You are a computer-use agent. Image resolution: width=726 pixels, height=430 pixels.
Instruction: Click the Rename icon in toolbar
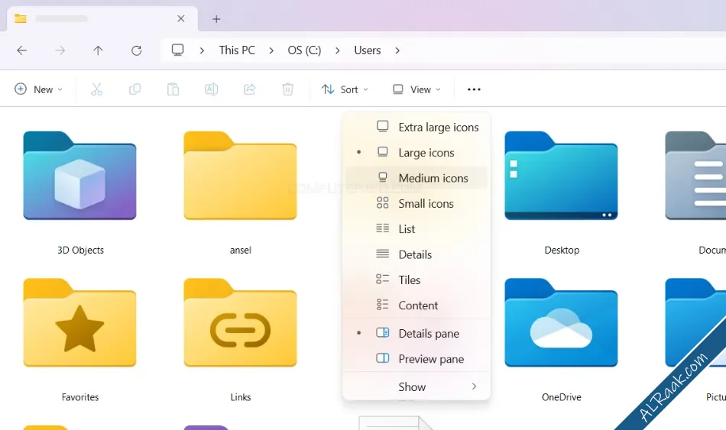point(211,89)
